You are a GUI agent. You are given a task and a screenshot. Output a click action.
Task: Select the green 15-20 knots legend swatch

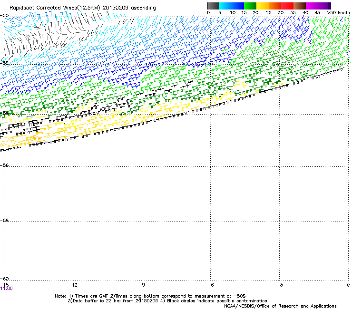250,6
